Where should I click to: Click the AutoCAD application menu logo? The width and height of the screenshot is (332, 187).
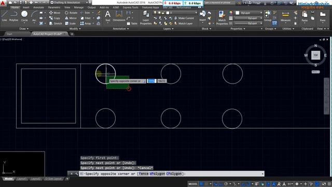pos(3,3)
